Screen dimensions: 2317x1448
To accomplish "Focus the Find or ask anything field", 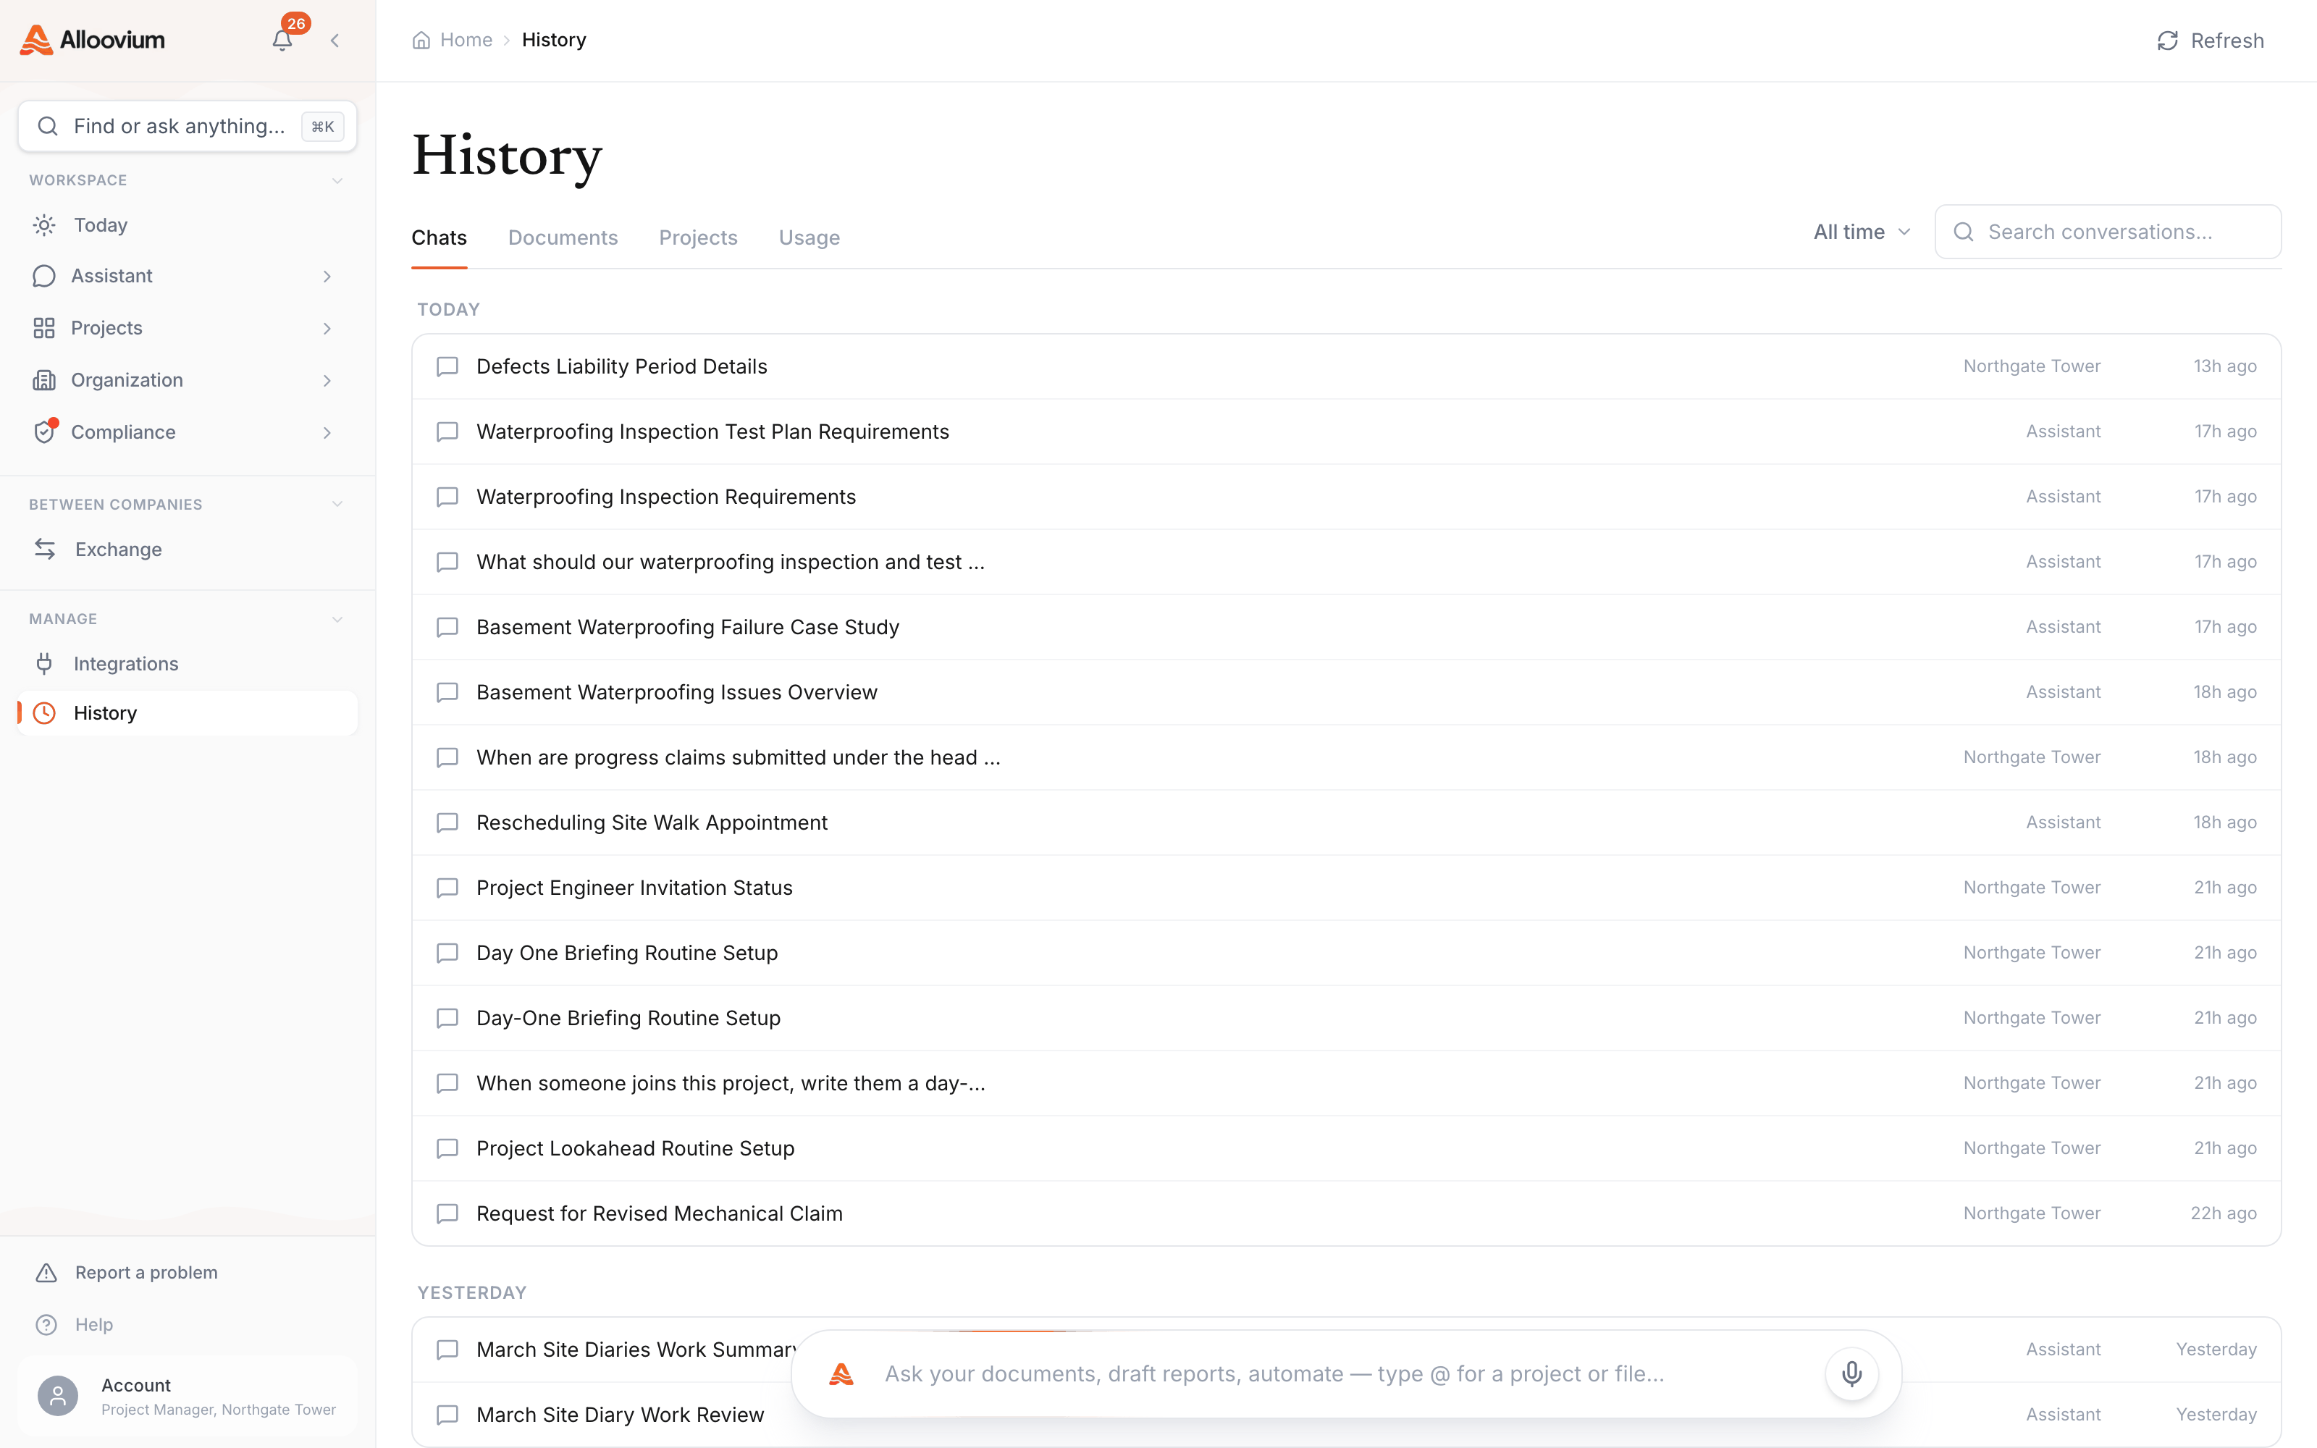I will pyautogui.click(x=188, y=127).
